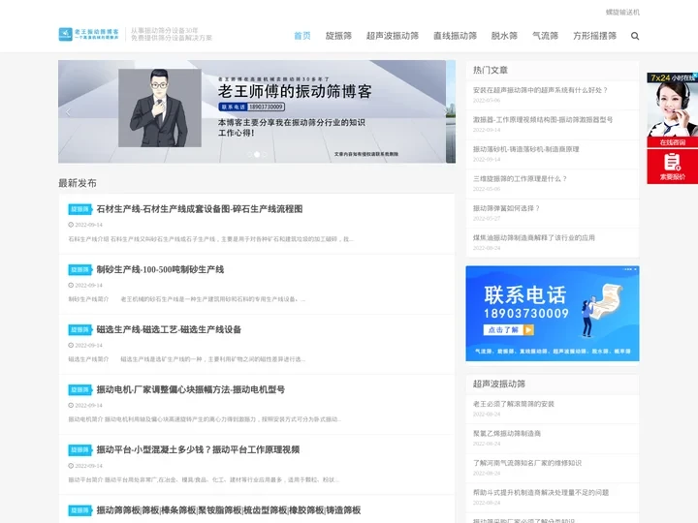Open hot article 振动筛弹簧如何选择
This screenshot has height=523, width=698.
click(x=506, y=208)
